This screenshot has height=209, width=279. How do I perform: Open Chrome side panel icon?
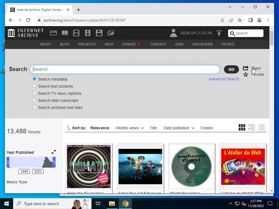[251, 20]
